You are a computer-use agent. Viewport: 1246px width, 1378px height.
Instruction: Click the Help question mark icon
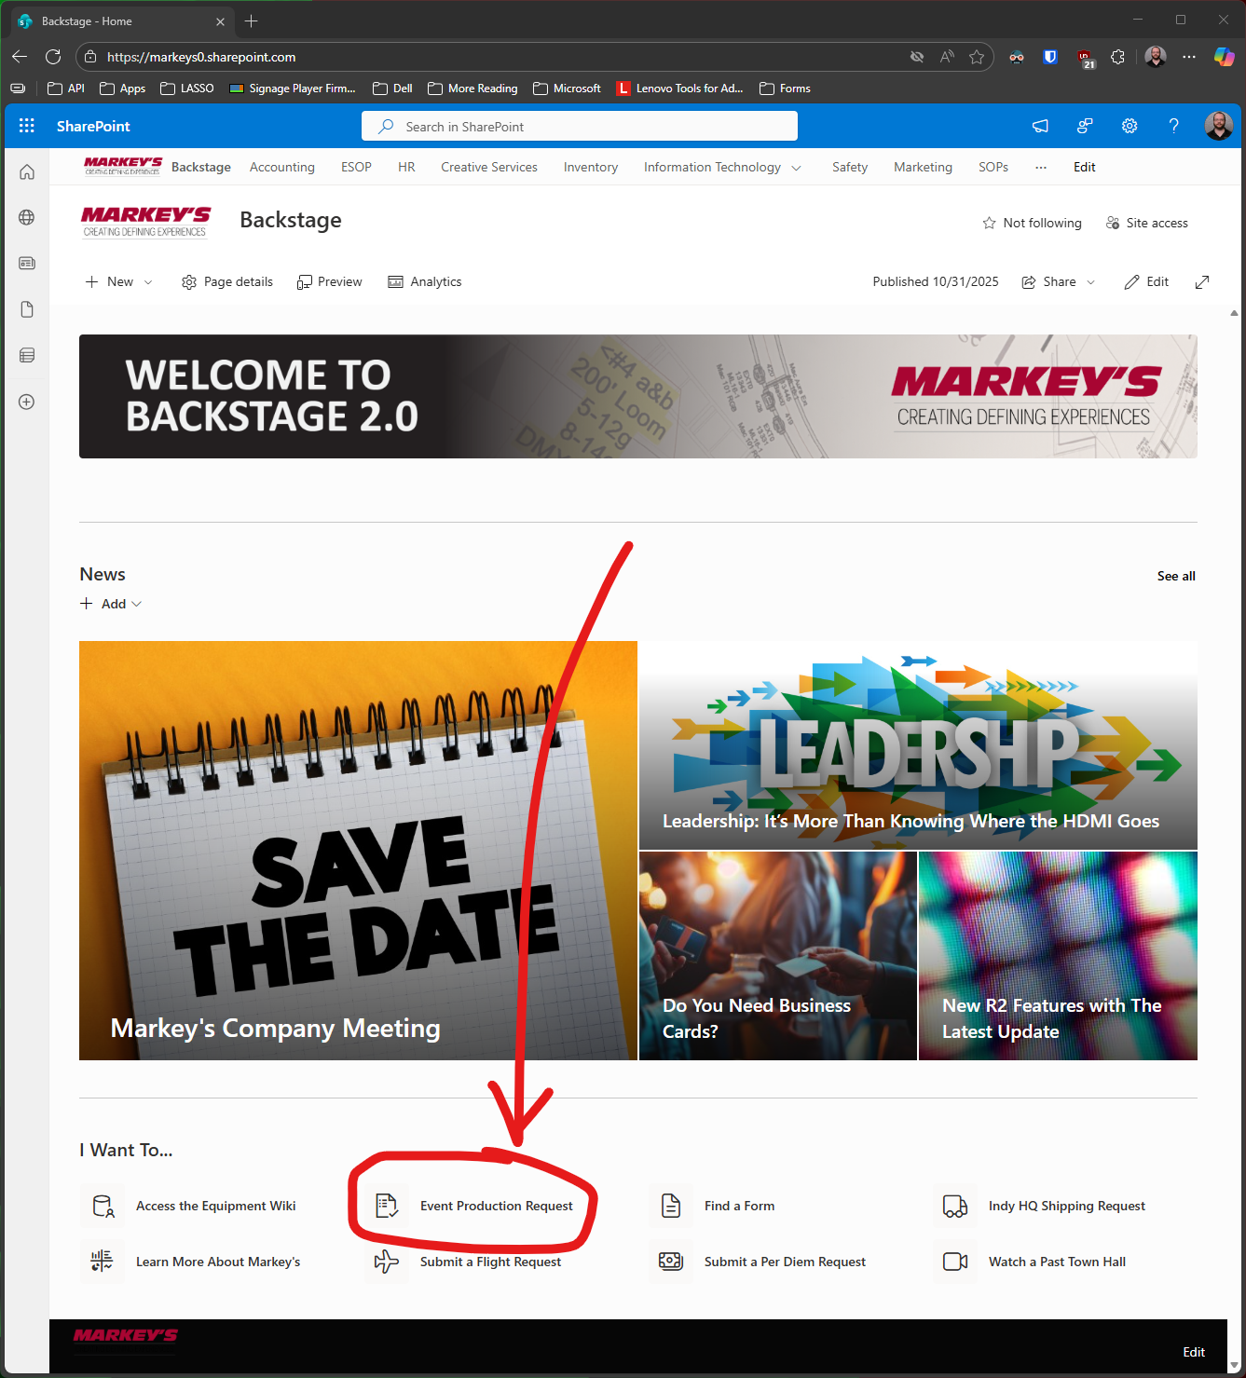pyautogui.click(x=1174, y=126)
